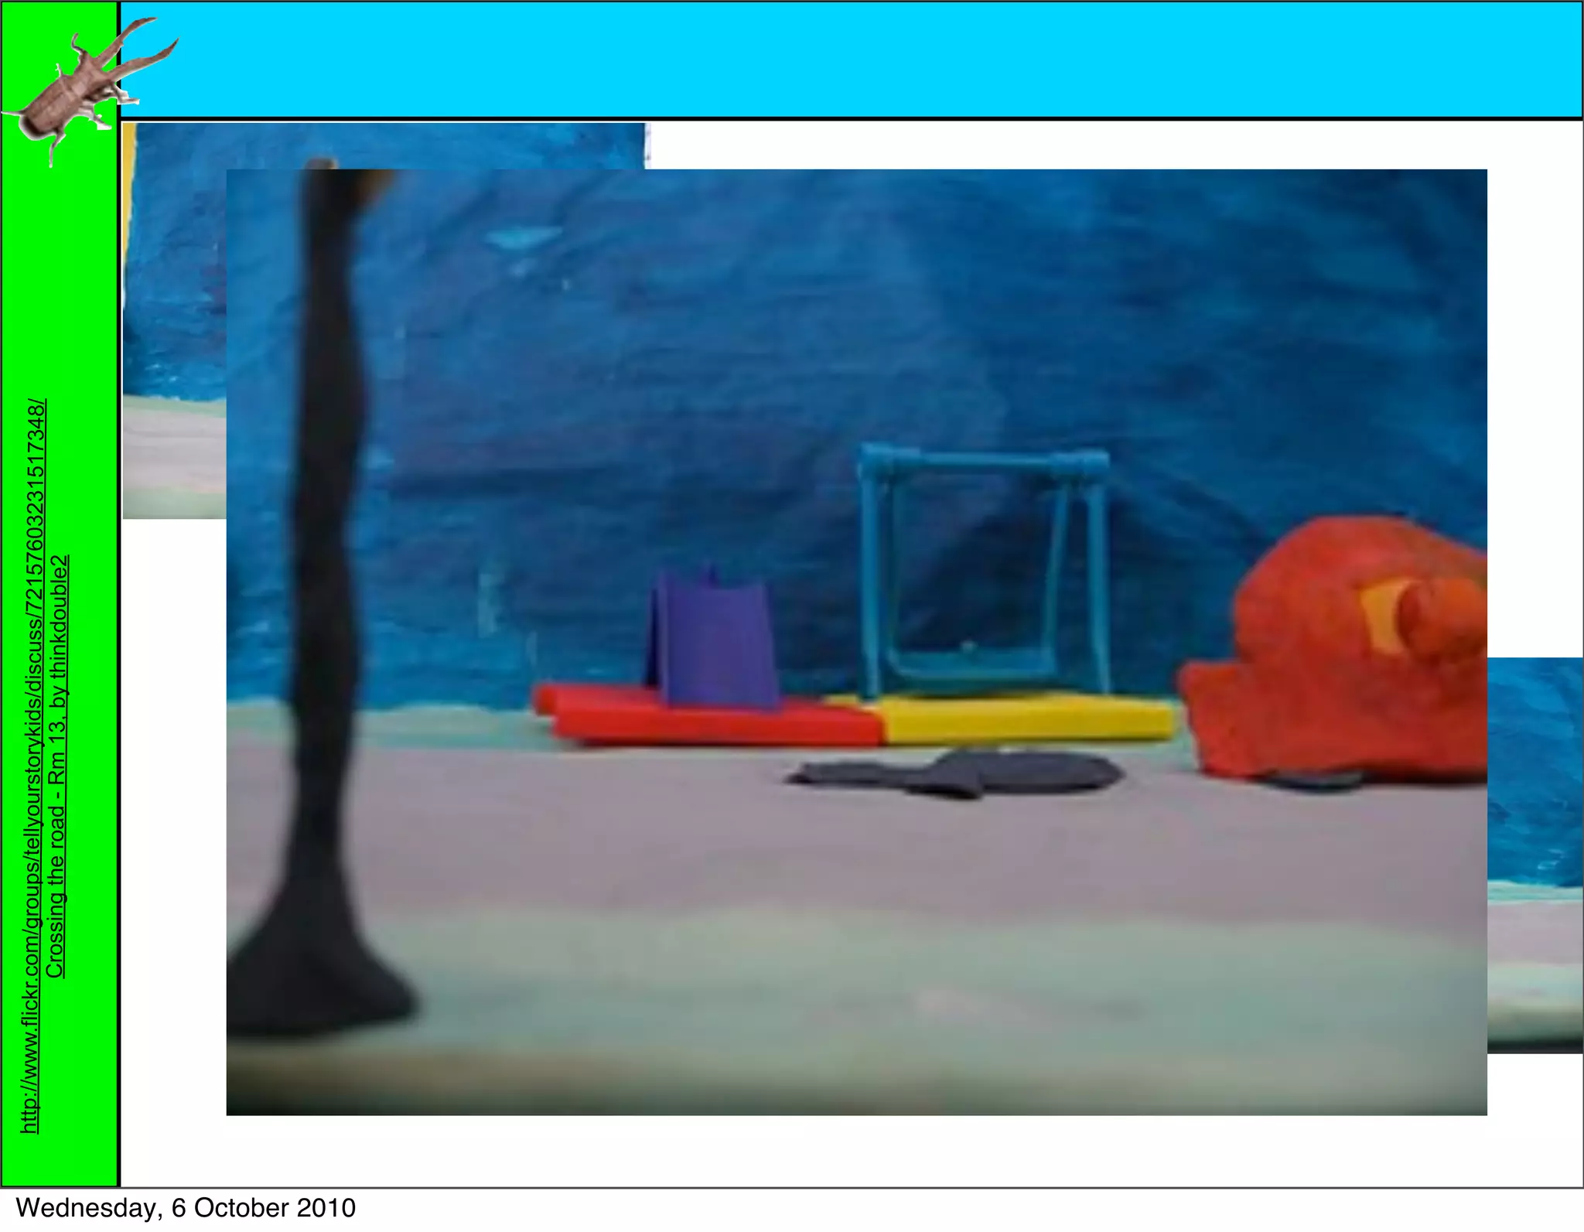Click the empty cyan title bar
Screen dimensions: 1584x1232
851,60
